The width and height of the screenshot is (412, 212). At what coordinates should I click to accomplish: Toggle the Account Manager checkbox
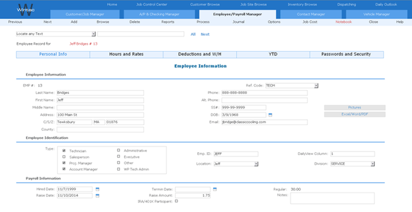coord(64,169)
